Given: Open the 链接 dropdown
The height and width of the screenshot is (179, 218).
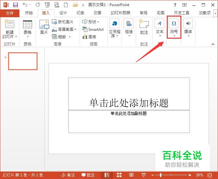Looking at the screenshot, I should [129, 28].
